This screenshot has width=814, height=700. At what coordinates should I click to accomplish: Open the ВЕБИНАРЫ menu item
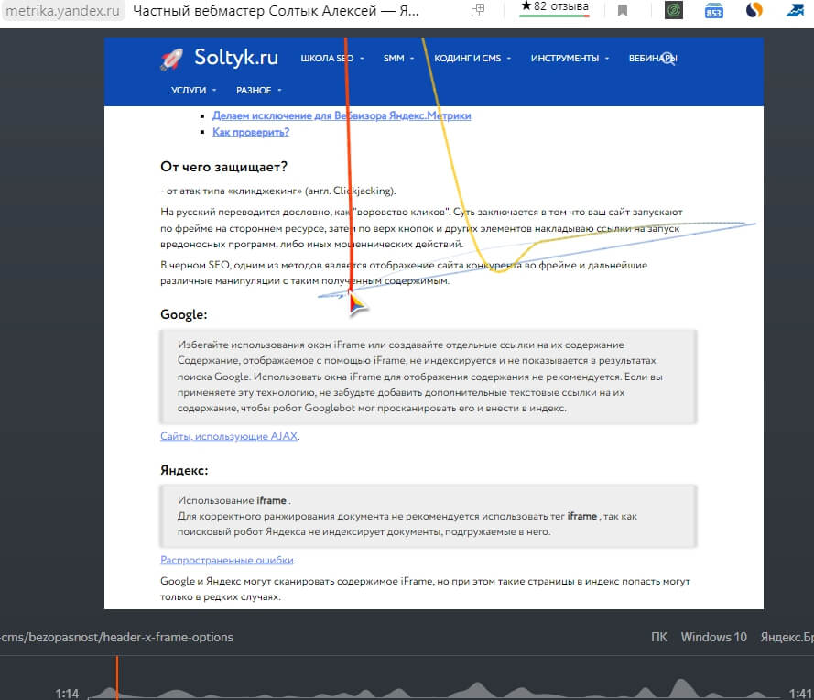tap(653, 58)
